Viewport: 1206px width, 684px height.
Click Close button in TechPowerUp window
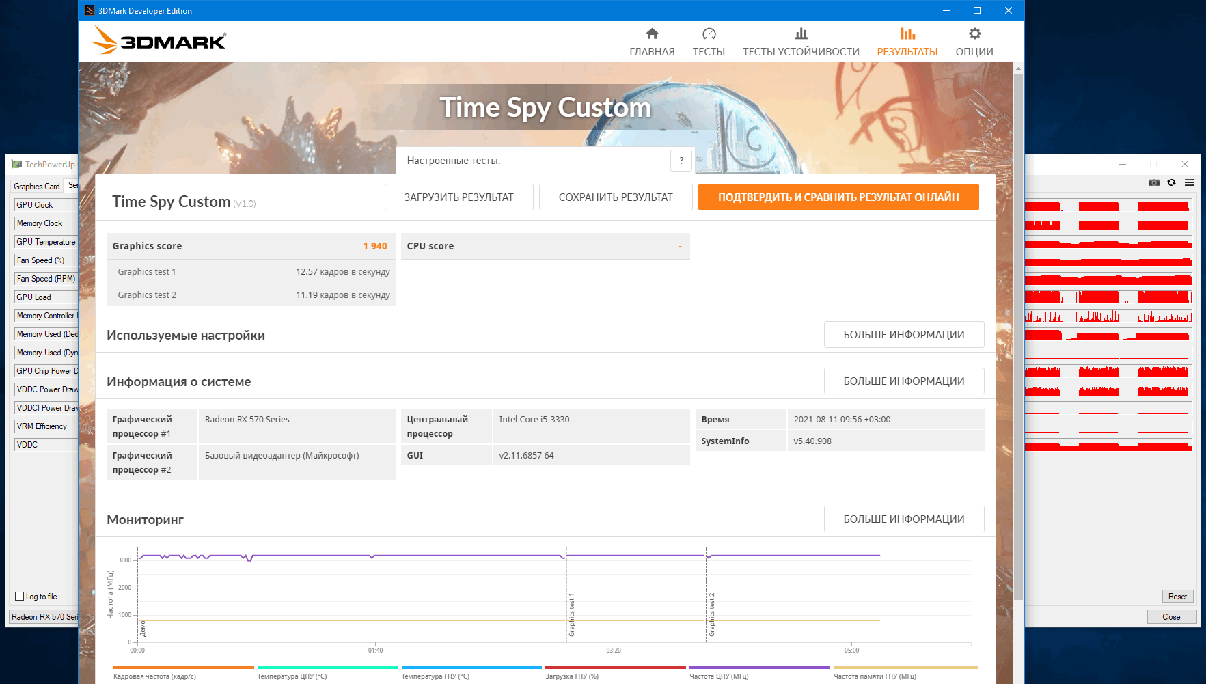[x=1171, y=617]
